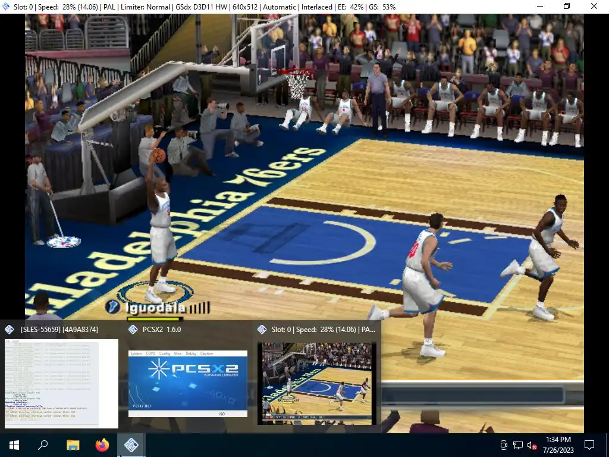Minimize the PCSX2 game window
Image resolution: width=609 pixels, height=457 pixels.
coord(540,6)
